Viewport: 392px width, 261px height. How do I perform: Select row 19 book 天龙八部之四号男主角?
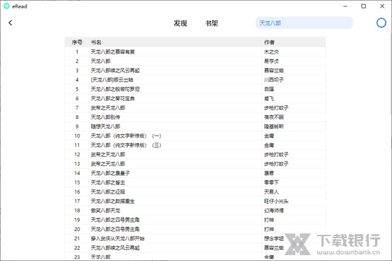click(115, 220)
